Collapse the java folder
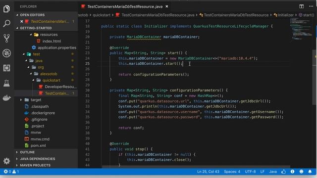 click(26, 60)
